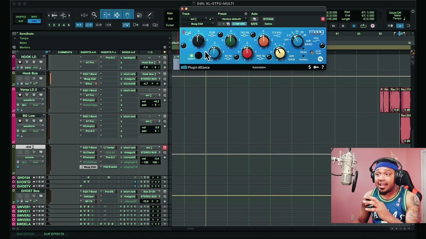The height and width of the screenshot is (239, 426).
Task: Click the Maag EQ4 round waveform logo
Action: point(320,59)
